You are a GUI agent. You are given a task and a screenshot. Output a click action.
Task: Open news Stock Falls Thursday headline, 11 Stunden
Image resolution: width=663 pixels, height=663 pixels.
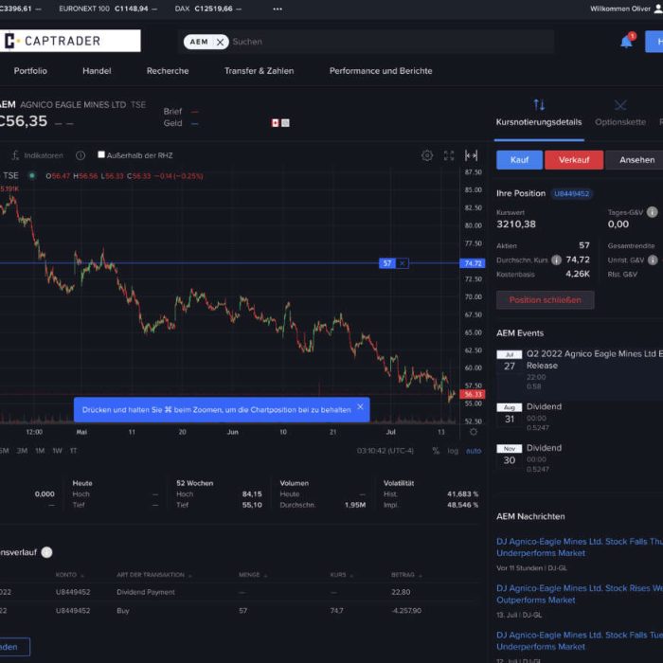point(580,547)
